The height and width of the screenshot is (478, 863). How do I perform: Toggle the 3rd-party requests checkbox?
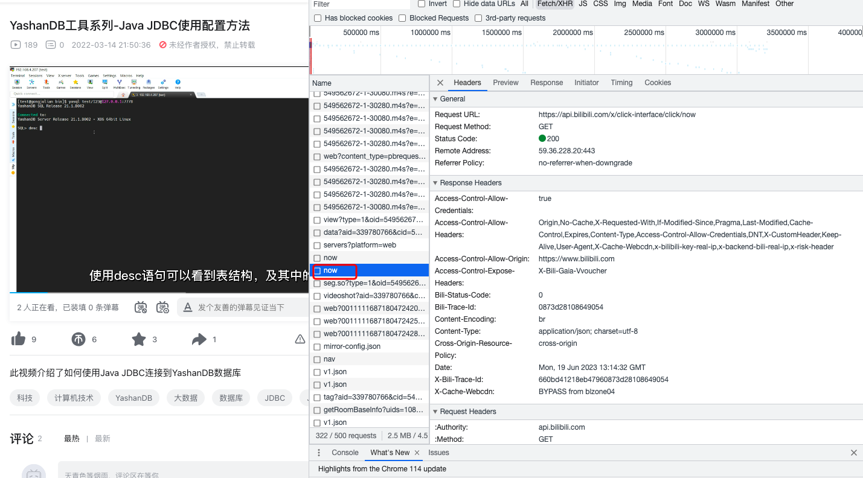pos(478,18)
